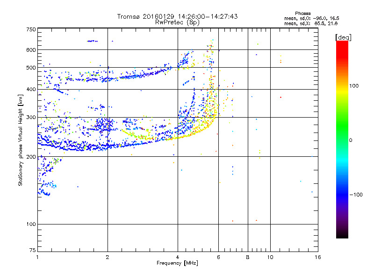374x280 pixels.
Task: Click the colorbar label '100'
Action: point(354,86)
